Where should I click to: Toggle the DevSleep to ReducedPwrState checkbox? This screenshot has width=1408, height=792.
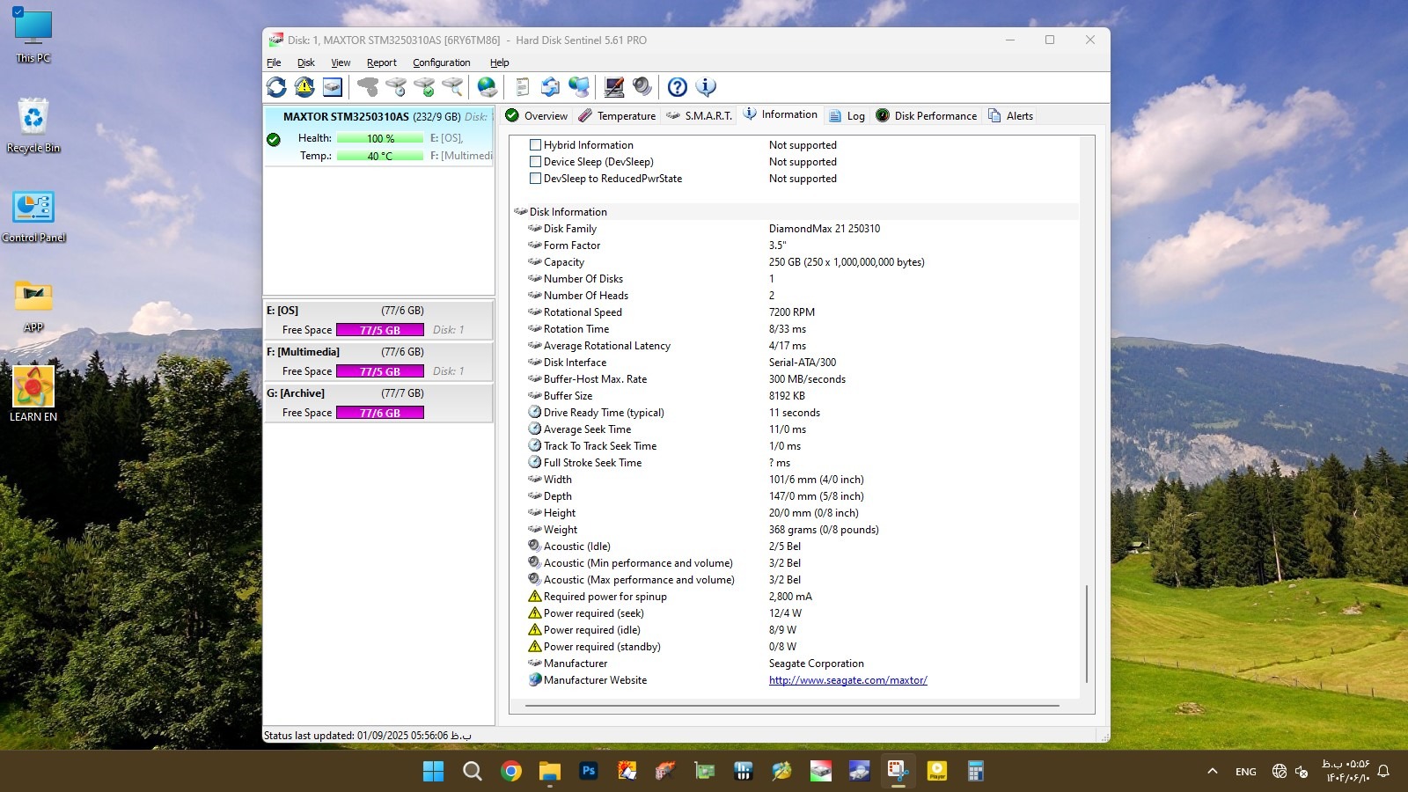click(535, 178)
